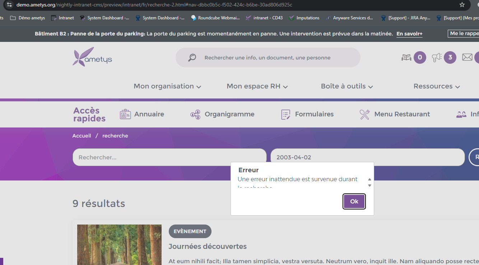Follow the En savoir+ link
Viewport: 479px width, 265px height.
tap(409, 34)
